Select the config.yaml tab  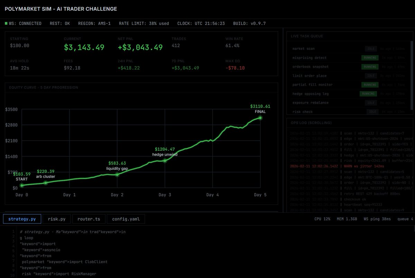point(126,219)
